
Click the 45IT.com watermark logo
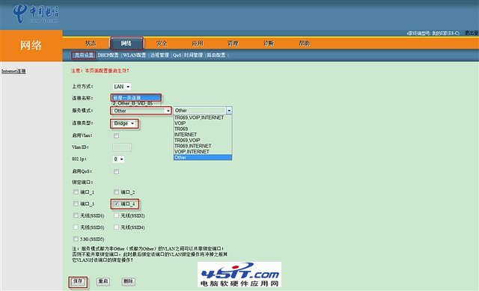(239, 275)
